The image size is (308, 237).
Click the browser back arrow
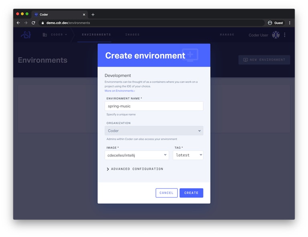click(18, 23)
